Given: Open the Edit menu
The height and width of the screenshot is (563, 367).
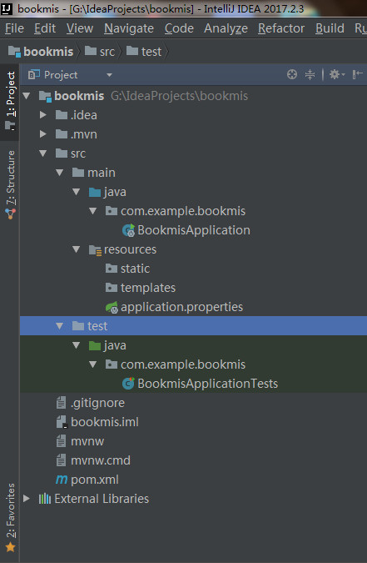Looking at the screenshot, I should coord(45,28).
